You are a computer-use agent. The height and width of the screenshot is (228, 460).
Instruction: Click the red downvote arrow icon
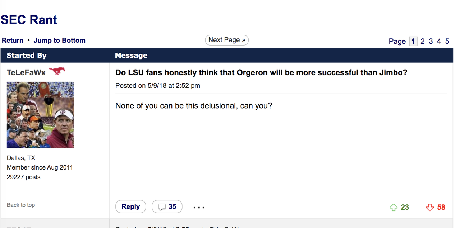click(430, 207)
